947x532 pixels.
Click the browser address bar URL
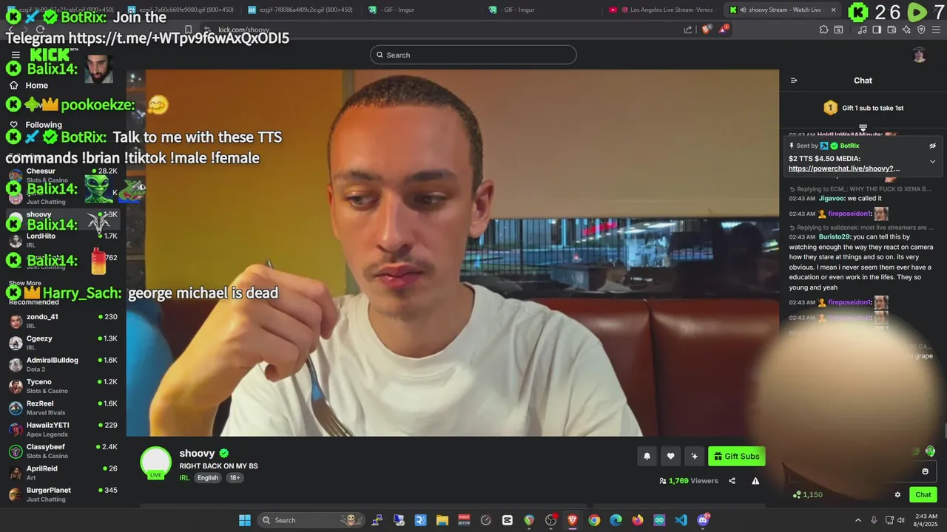[x=243, y=30]
